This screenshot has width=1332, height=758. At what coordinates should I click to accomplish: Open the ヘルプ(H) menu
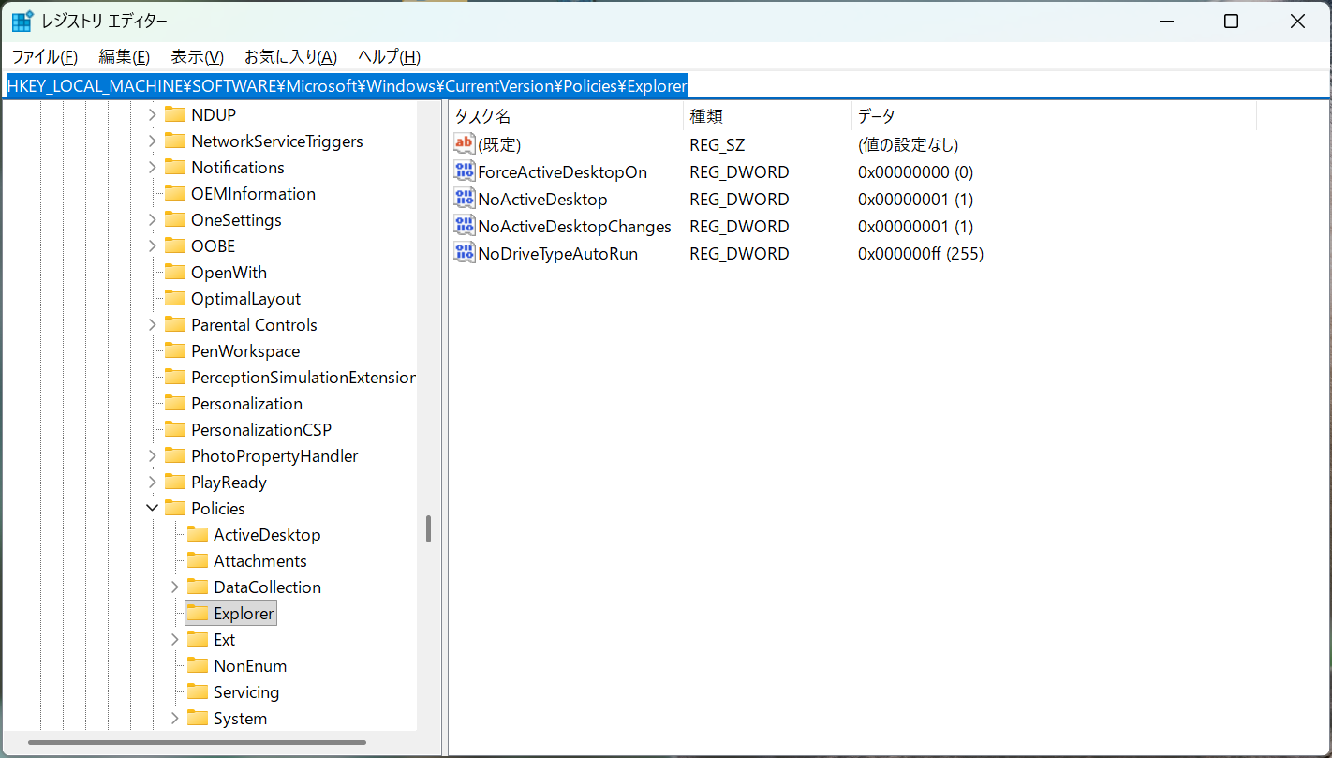click(389, 56)
